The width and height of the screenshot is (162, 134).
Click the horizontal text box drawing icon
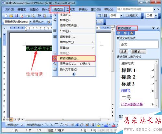(x=67, y=125)
